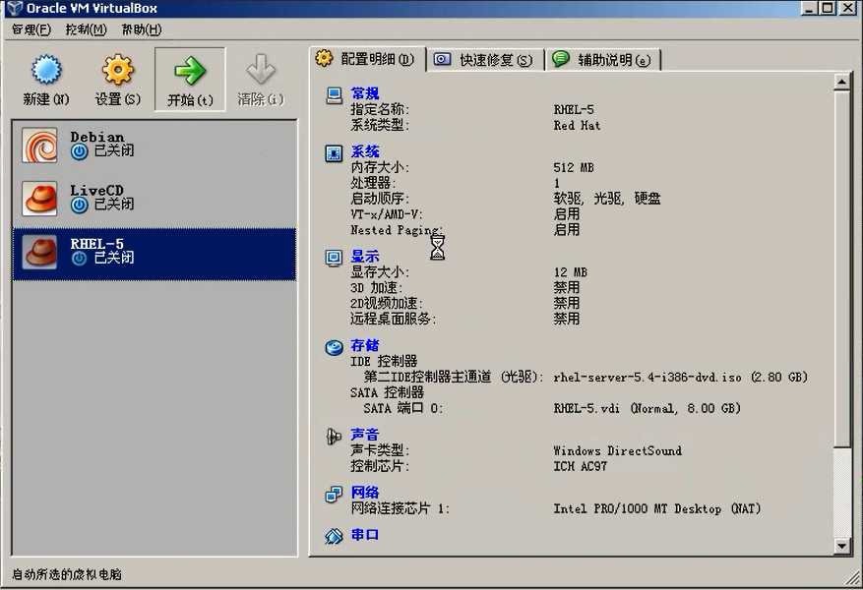
Task: Open the 存储 section link
Action: point(365,345)
